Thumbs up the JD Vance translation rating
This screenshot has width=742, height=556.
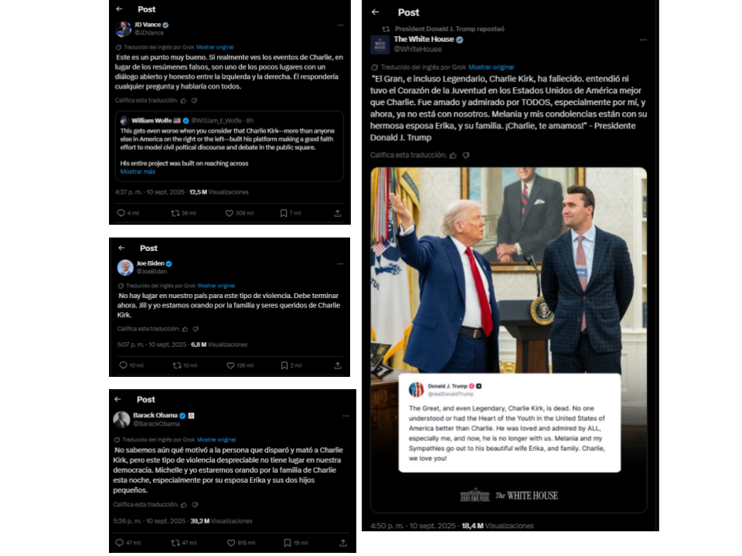(184, 100)
